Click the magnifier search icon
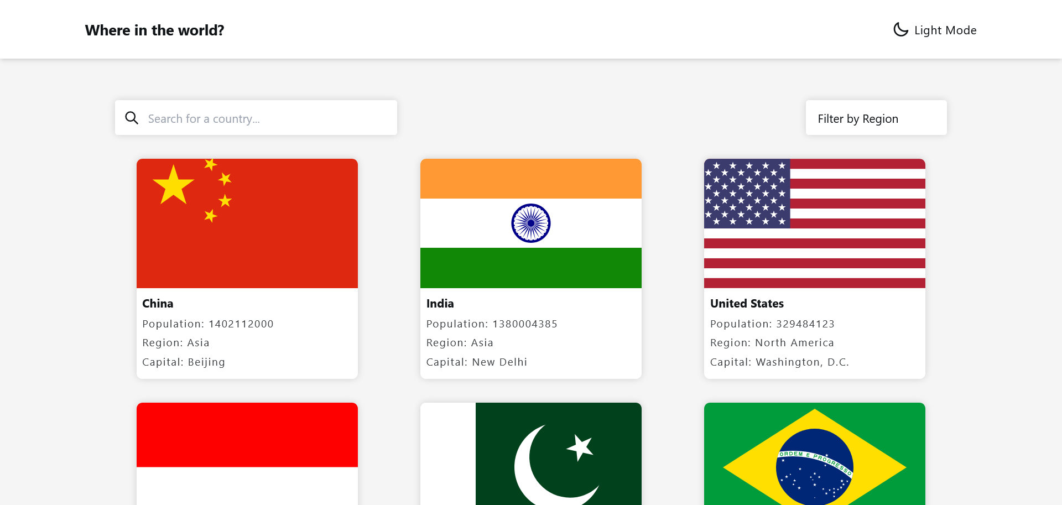This screenshot has height=505, width=1062. [x=132, y=118]
